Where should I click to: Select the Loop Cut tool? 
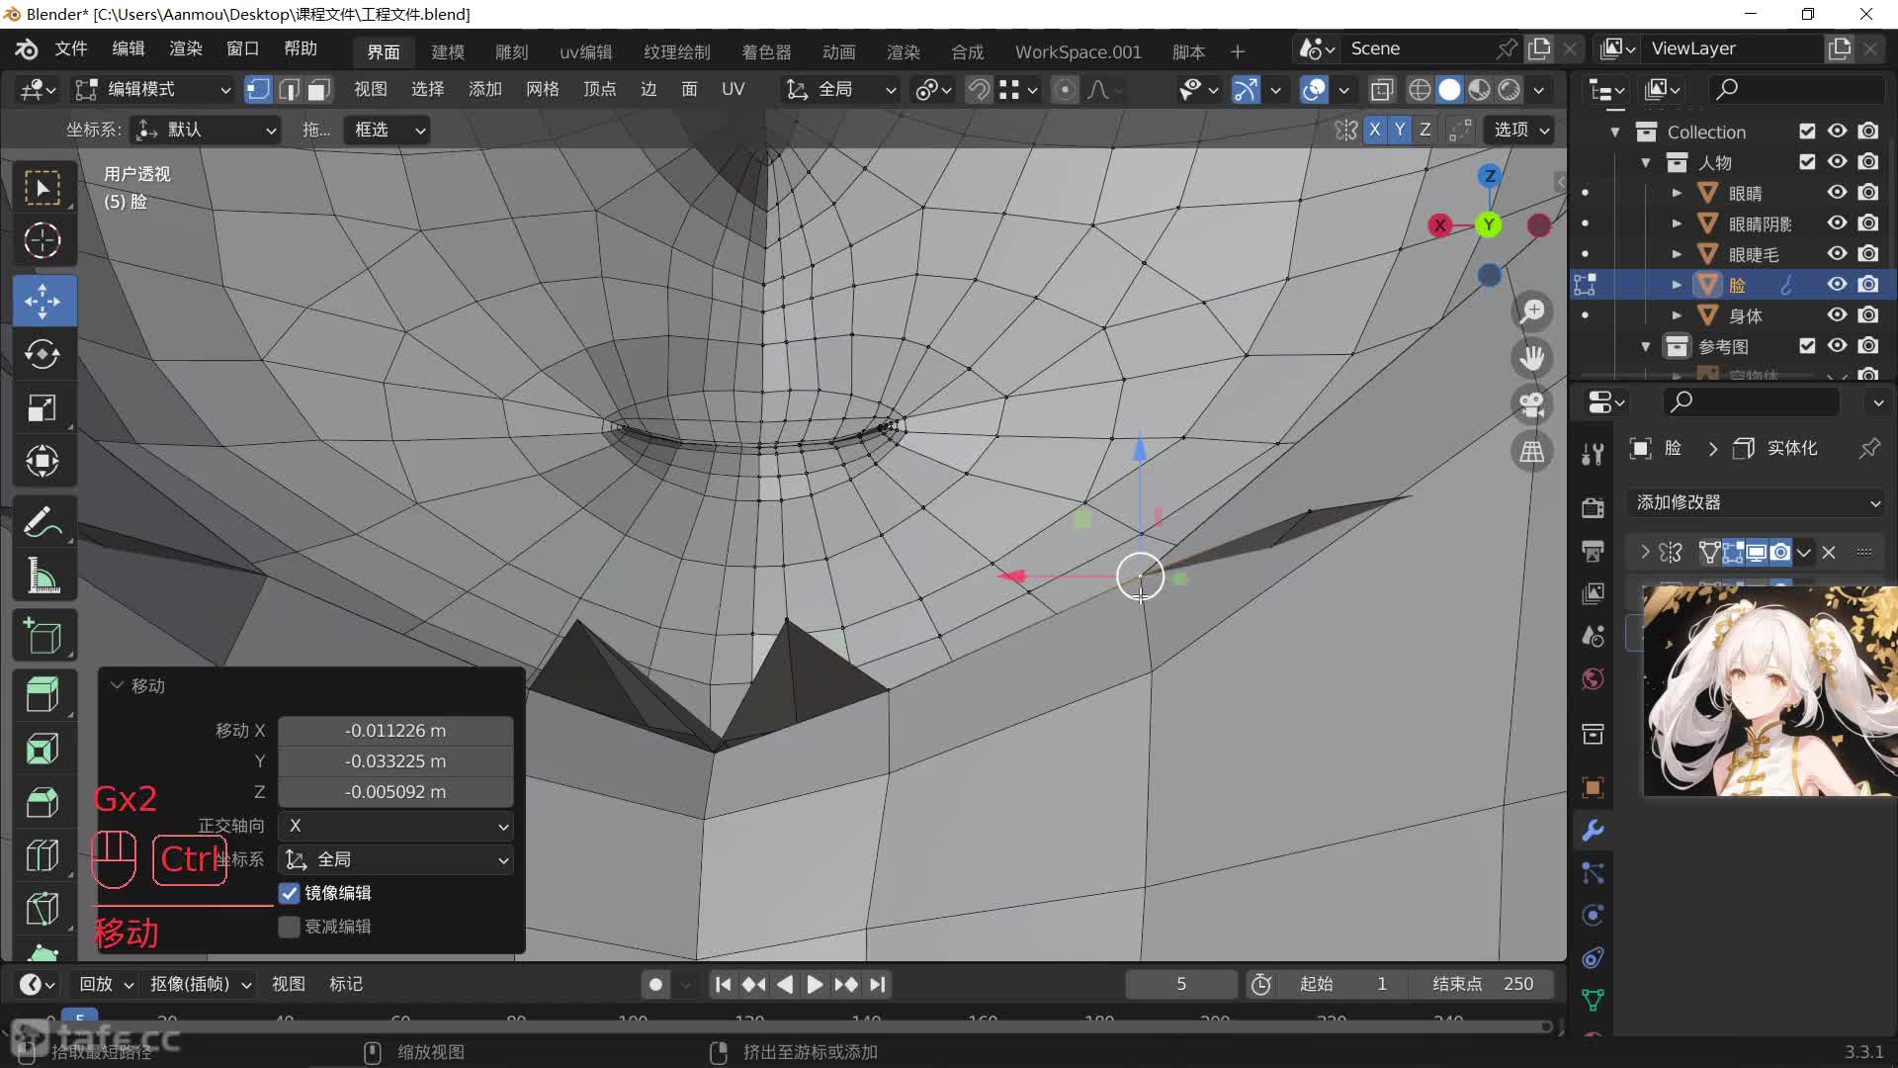(x=43, y=855)
